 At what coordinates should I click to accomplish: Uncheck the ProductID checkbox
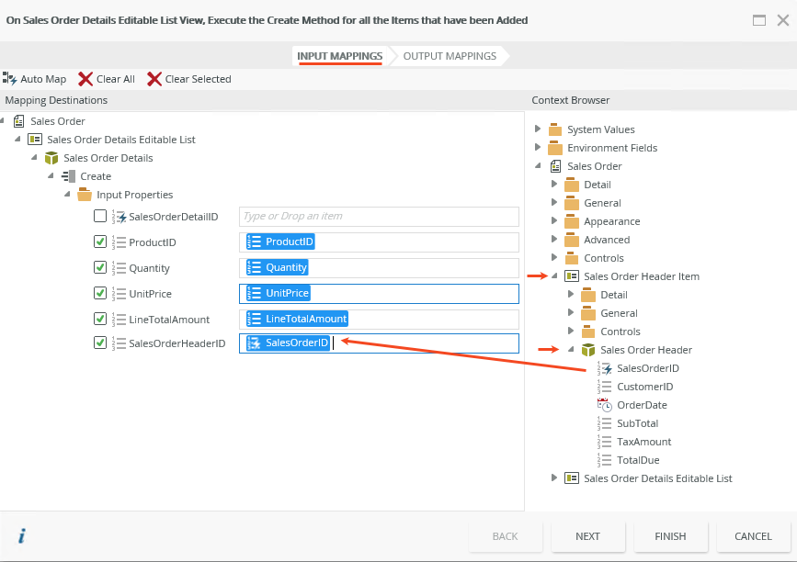tap(100, 242)
